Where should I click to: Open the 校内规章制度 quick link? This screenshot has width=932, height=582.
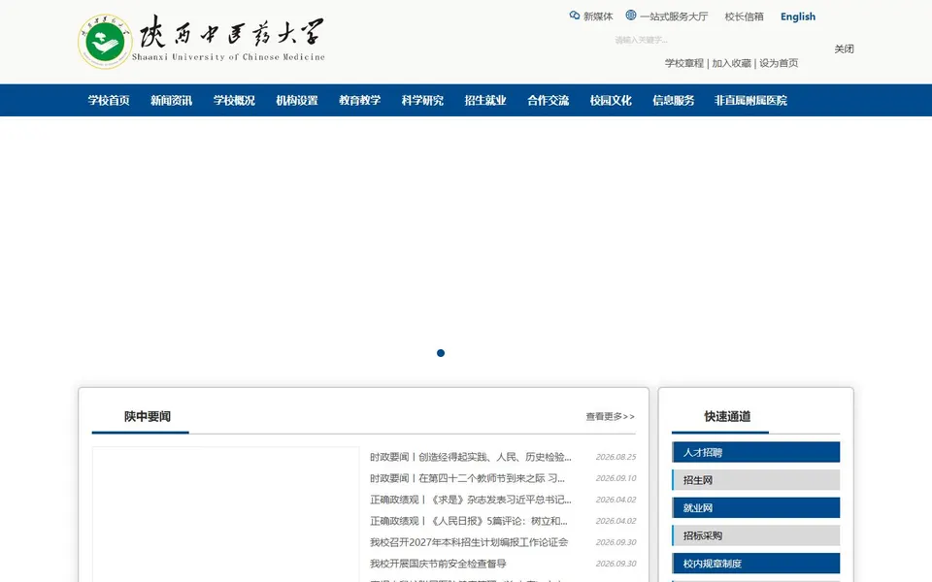click(756, 563)
